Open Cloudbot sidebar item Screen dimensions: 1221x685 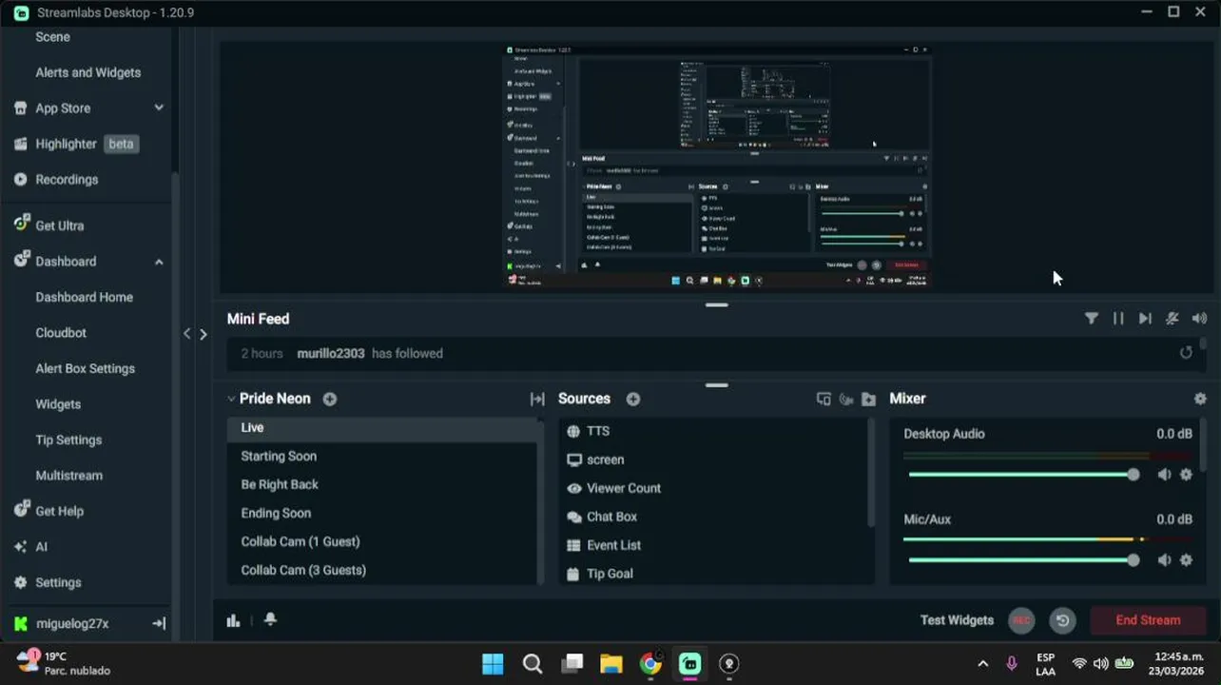[61, 333]
